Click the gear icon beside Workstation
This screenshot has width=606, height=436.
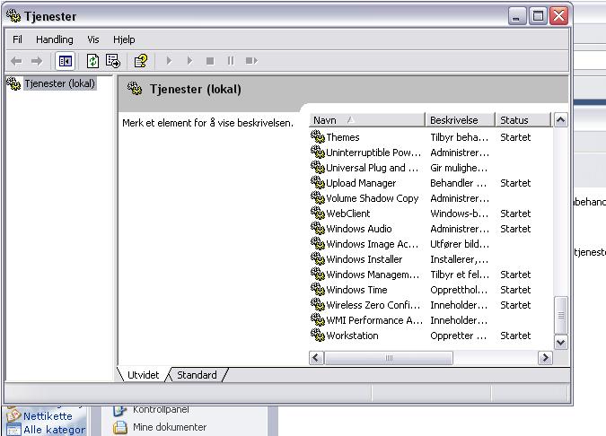click(x=317, y=335)
